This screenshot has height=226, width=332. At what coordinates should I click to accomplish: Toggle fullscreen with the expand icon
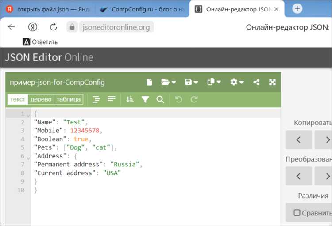[x=273, y=82]
